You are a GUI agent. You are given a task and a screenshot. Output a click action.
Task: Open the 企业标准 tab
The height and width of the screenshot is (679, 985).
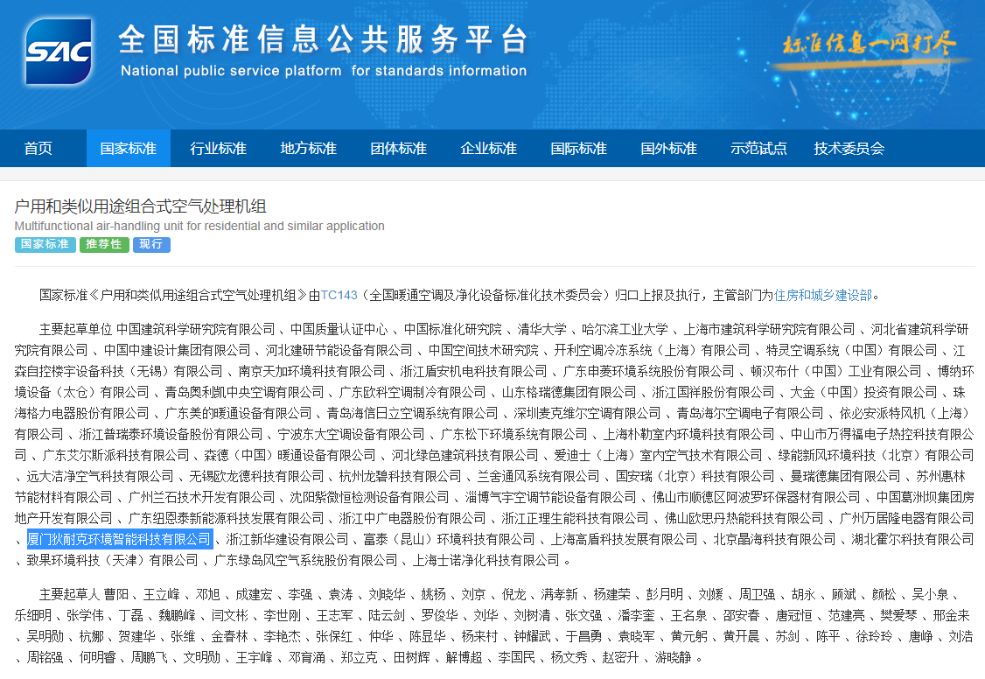pos(489,148)
